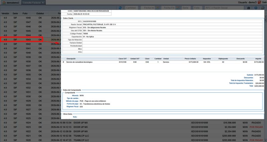
Task: Click the RFC ó Razón Social search field
Action: (x=224, y=8)
